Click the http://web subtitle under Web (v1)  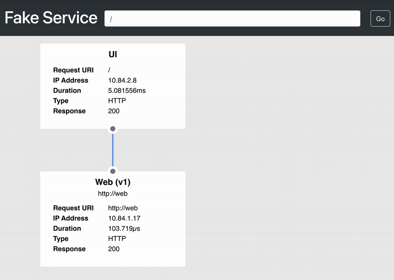point(113,194)
